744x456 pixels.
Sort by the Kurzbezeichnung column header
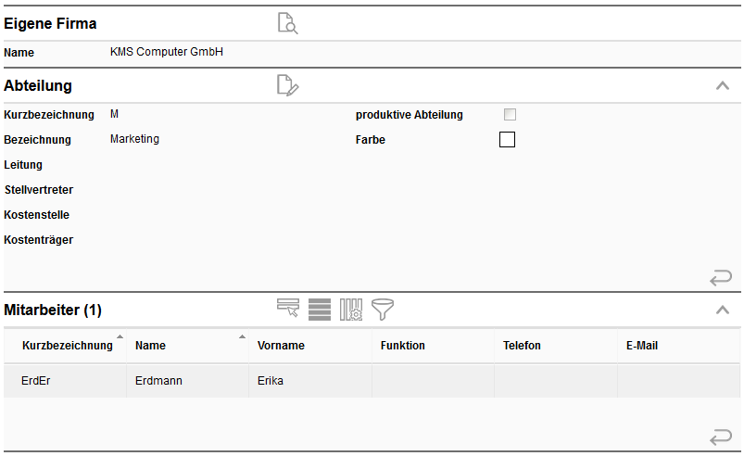click(x=67, y=346)
